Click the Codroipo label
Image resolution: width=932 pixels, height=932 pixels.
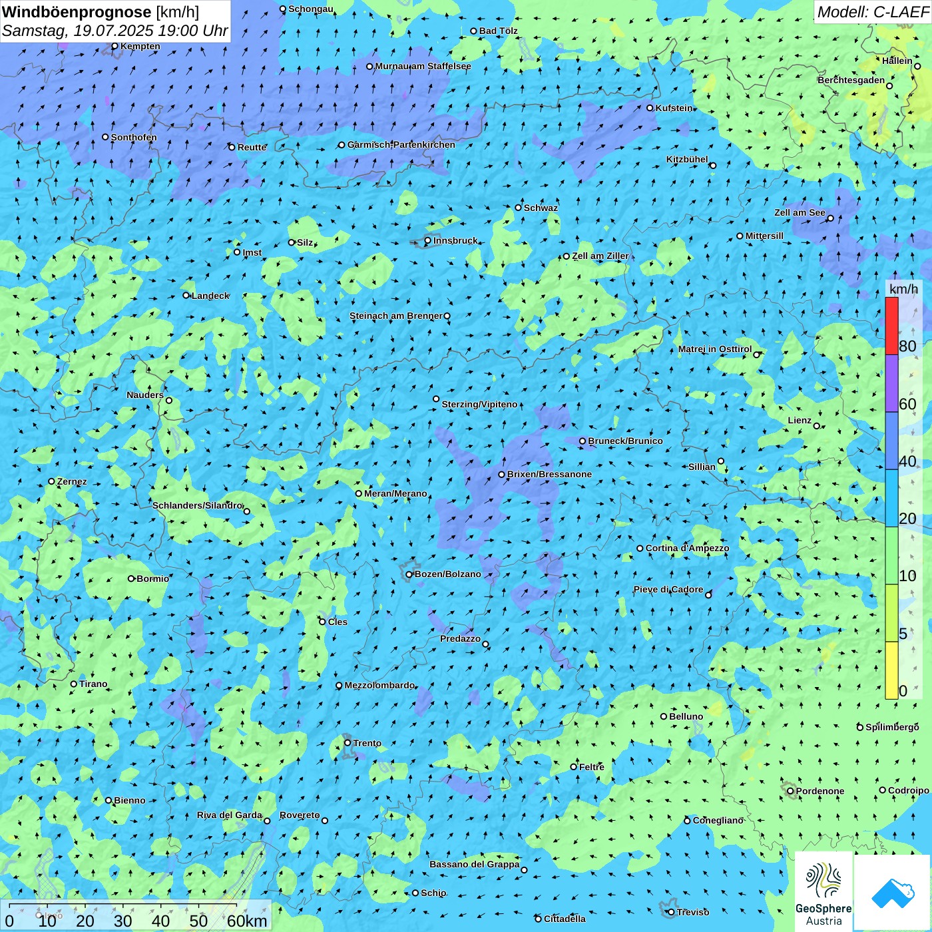tap(909, 790)
